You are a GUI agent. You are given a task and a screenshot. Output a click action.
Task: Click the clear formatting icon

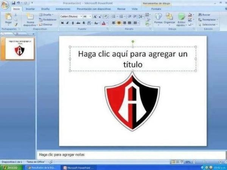[x=106, y=17]
